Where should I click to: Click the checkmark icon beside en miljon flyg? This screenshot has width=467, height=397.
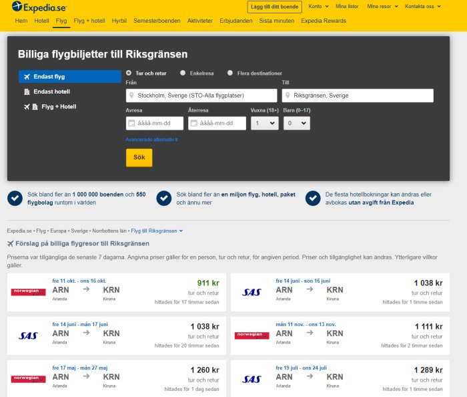pos(164,198)
